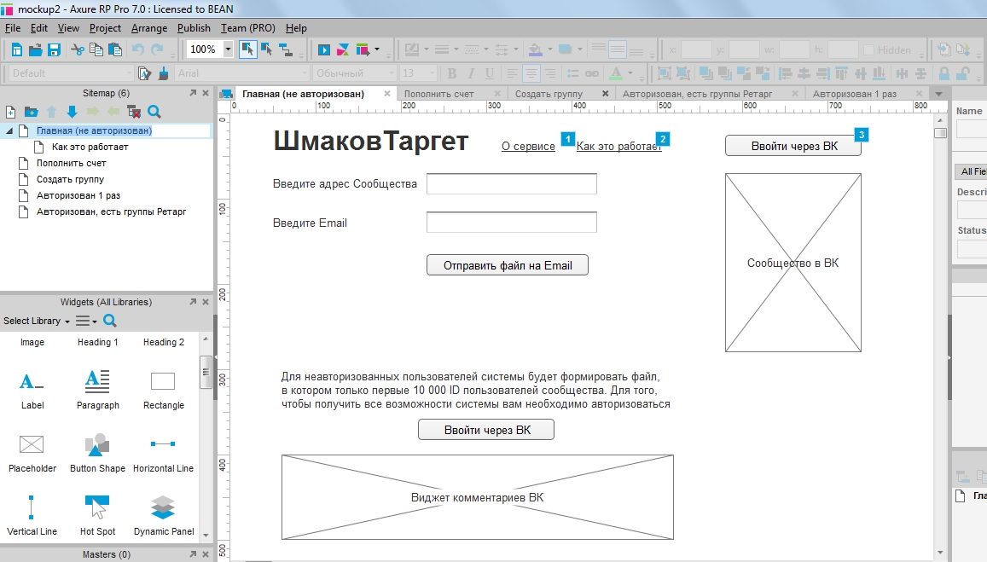
Task: Open the Team (PRO) menu
Action: click(x=248, y=28)
